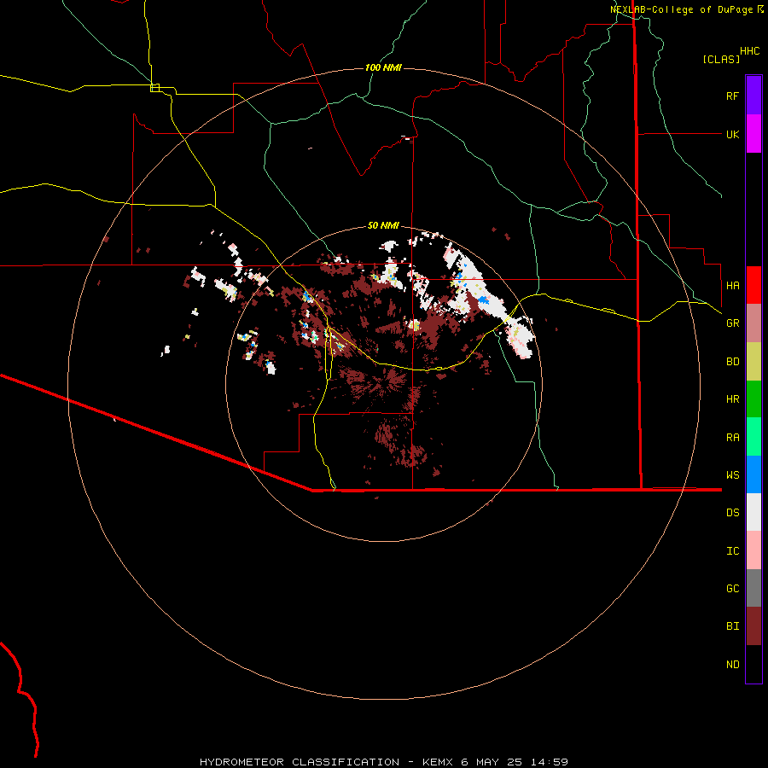Click the HR legend label
Viewport: 768px width, 768px height.
[x=732, y=399]
